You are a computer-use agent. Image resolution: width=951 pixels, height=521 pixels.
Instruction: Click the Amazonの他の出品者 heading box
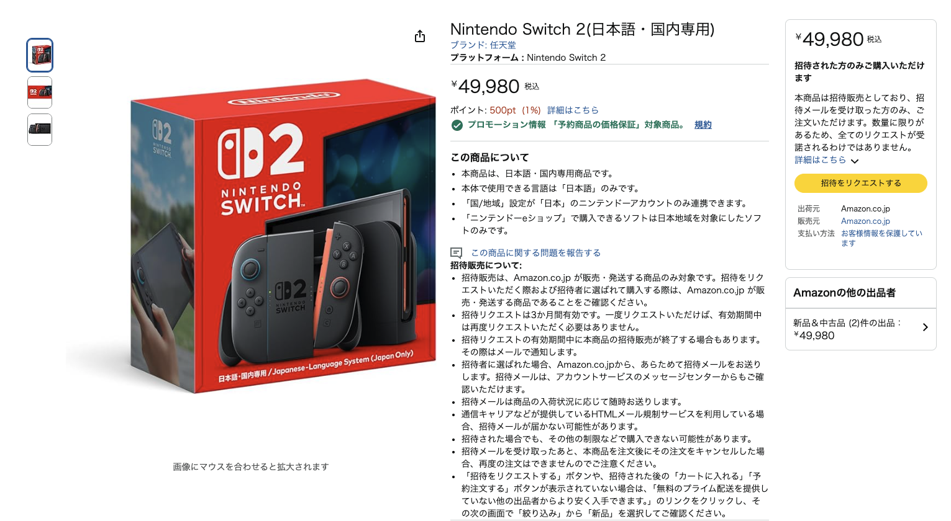pos(860,293)
